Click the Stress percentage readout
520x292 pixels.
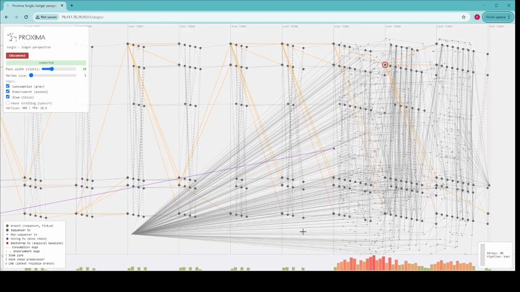495,253
